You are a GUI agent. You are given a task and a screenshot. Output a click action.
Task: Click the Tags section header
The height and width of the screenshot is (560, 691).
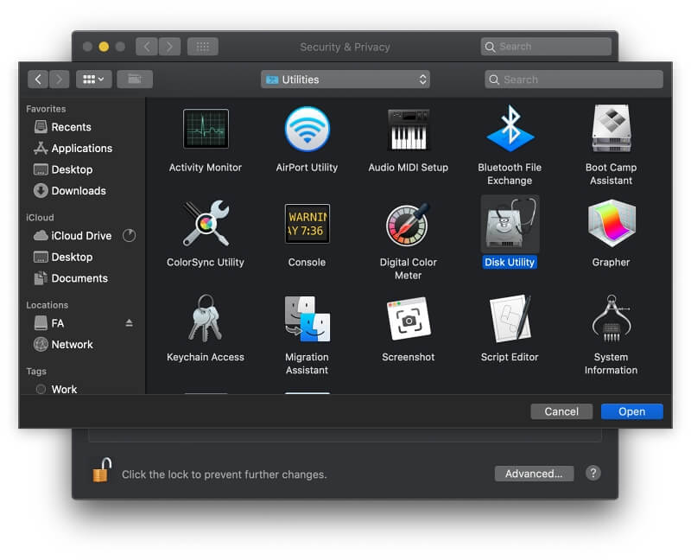(36, 371)
